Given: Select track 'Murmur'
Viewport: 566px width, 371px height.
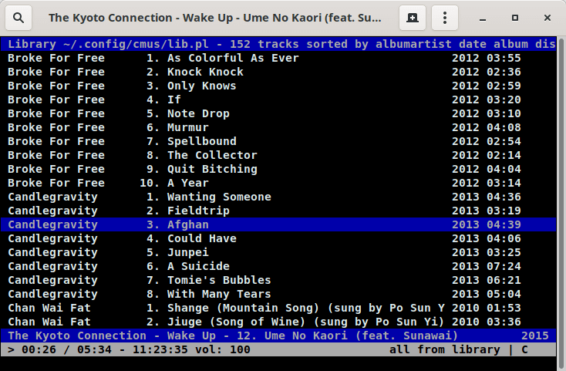Looking at the screenshot, I should 278,127.
